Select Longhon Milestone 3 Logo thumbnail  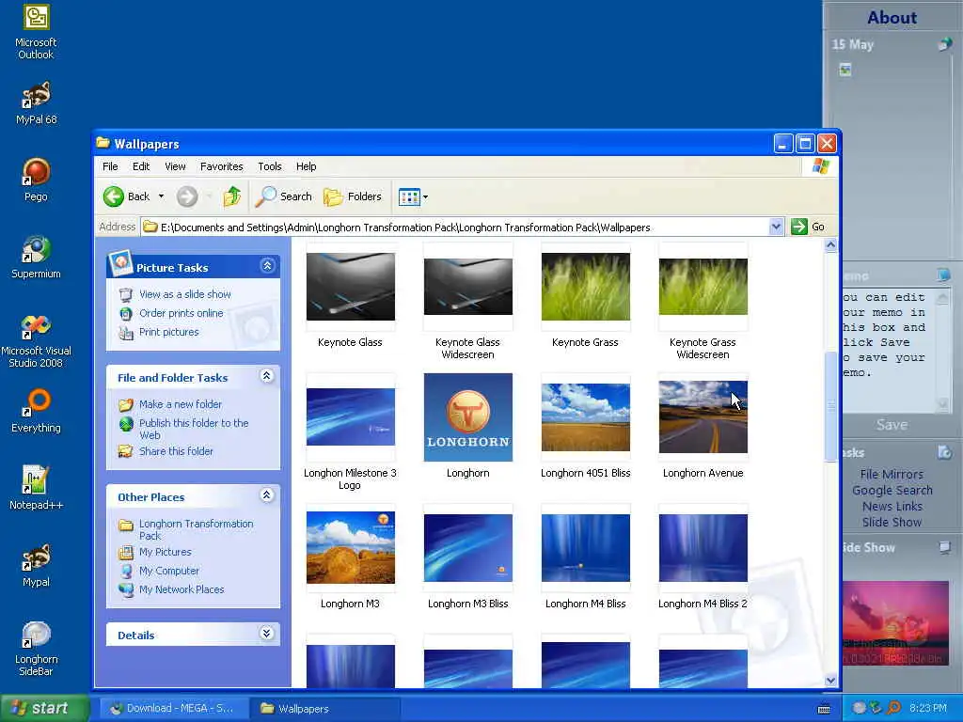pyautogui.click(x=350, y=417)
